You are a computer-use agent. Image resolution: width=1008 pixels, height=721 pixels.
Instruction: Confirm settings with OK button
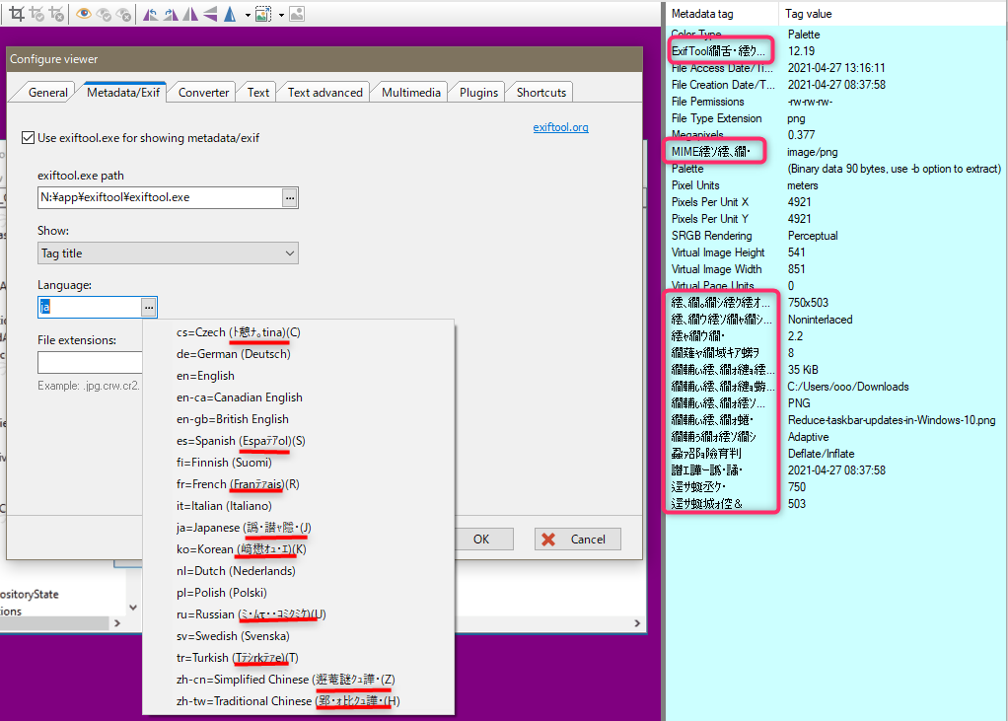(x=481, y=540)
